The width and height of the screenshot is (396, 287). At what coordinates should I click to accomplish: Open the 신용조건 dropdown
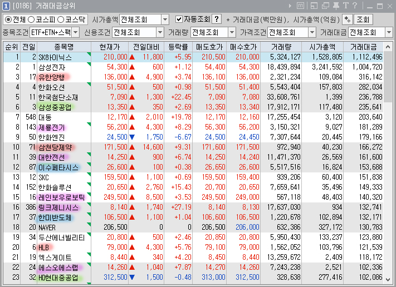[160, 32]
